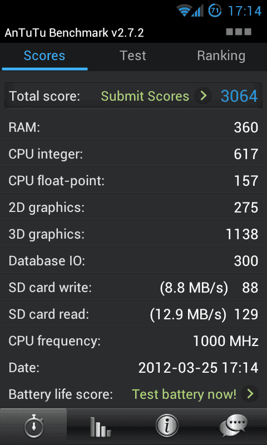Open the speech bubble feedback icon

pyautogui.click(x=234, y=426)
